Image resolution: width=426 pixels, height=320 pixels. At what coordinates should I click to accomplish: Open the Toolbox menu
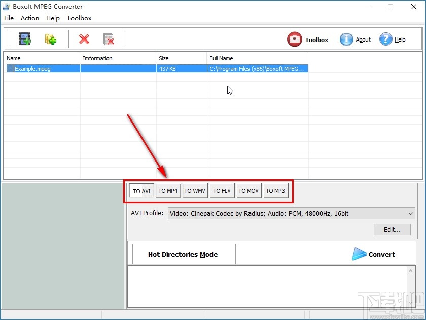point(79,18)
